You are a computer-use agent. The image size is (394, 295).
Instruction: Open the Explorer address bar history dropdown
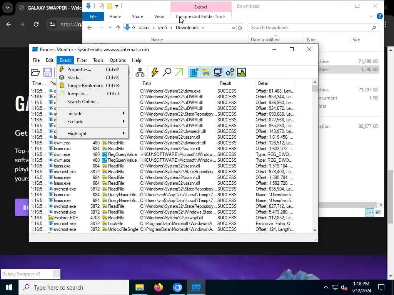(x=233, y=28)
